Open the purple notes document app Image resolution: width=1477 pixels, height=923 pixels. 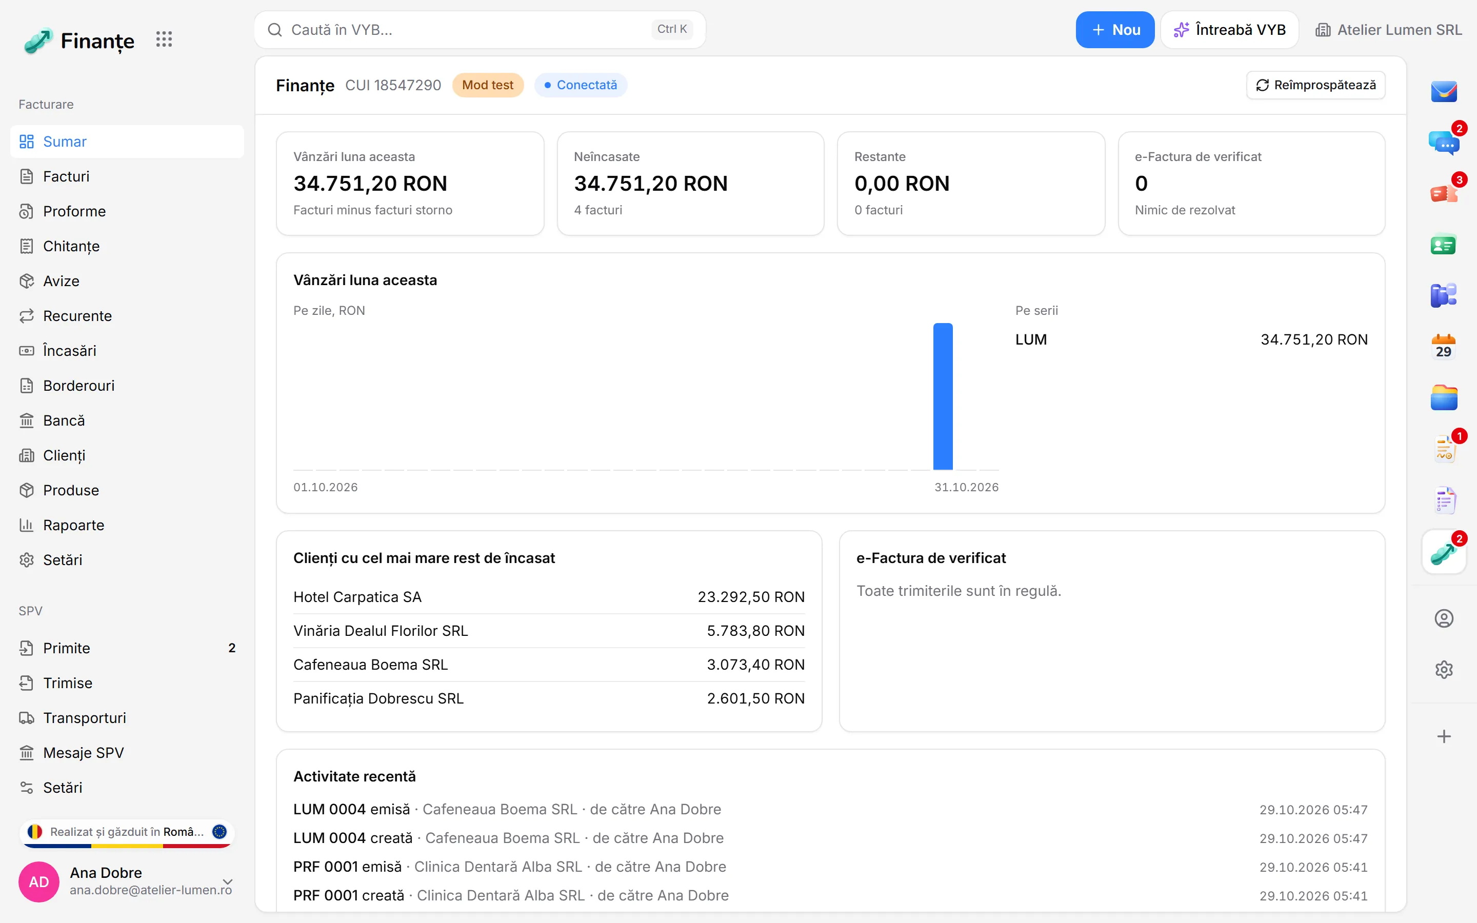click(1444, 501)
